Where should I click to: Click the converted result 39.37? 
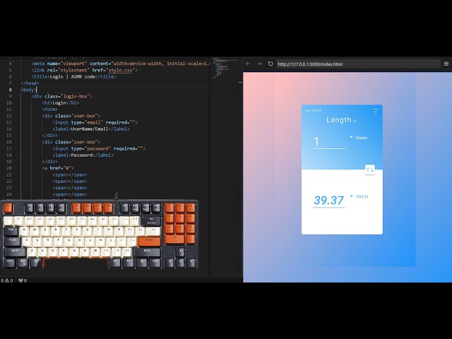click(329, 200)
